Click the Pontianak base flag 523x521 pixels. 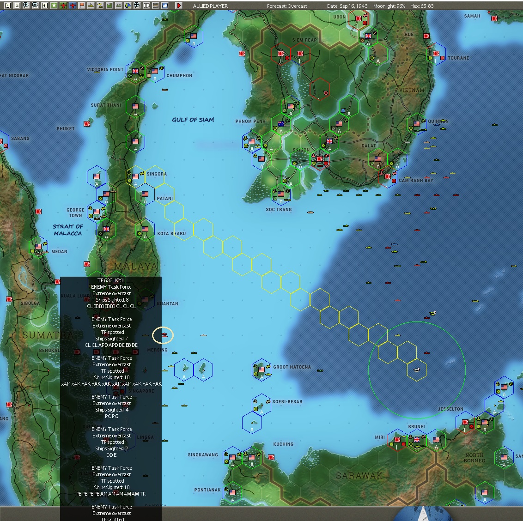(x=232, y=492)
